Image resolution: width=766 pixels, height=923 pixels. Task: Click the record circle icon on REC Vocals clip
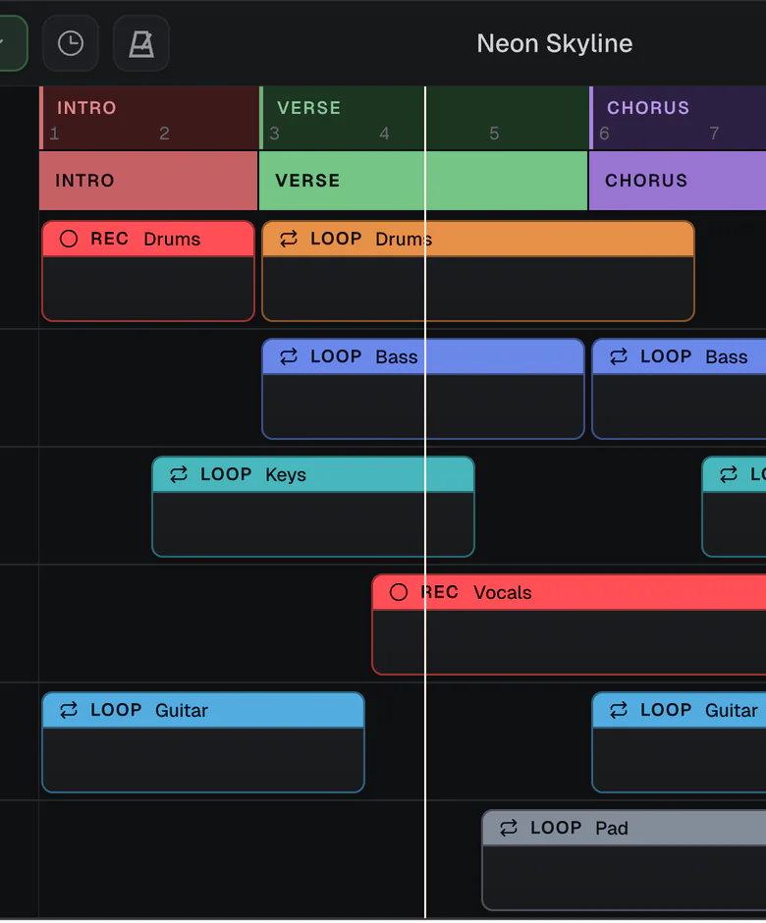point(399,592)
